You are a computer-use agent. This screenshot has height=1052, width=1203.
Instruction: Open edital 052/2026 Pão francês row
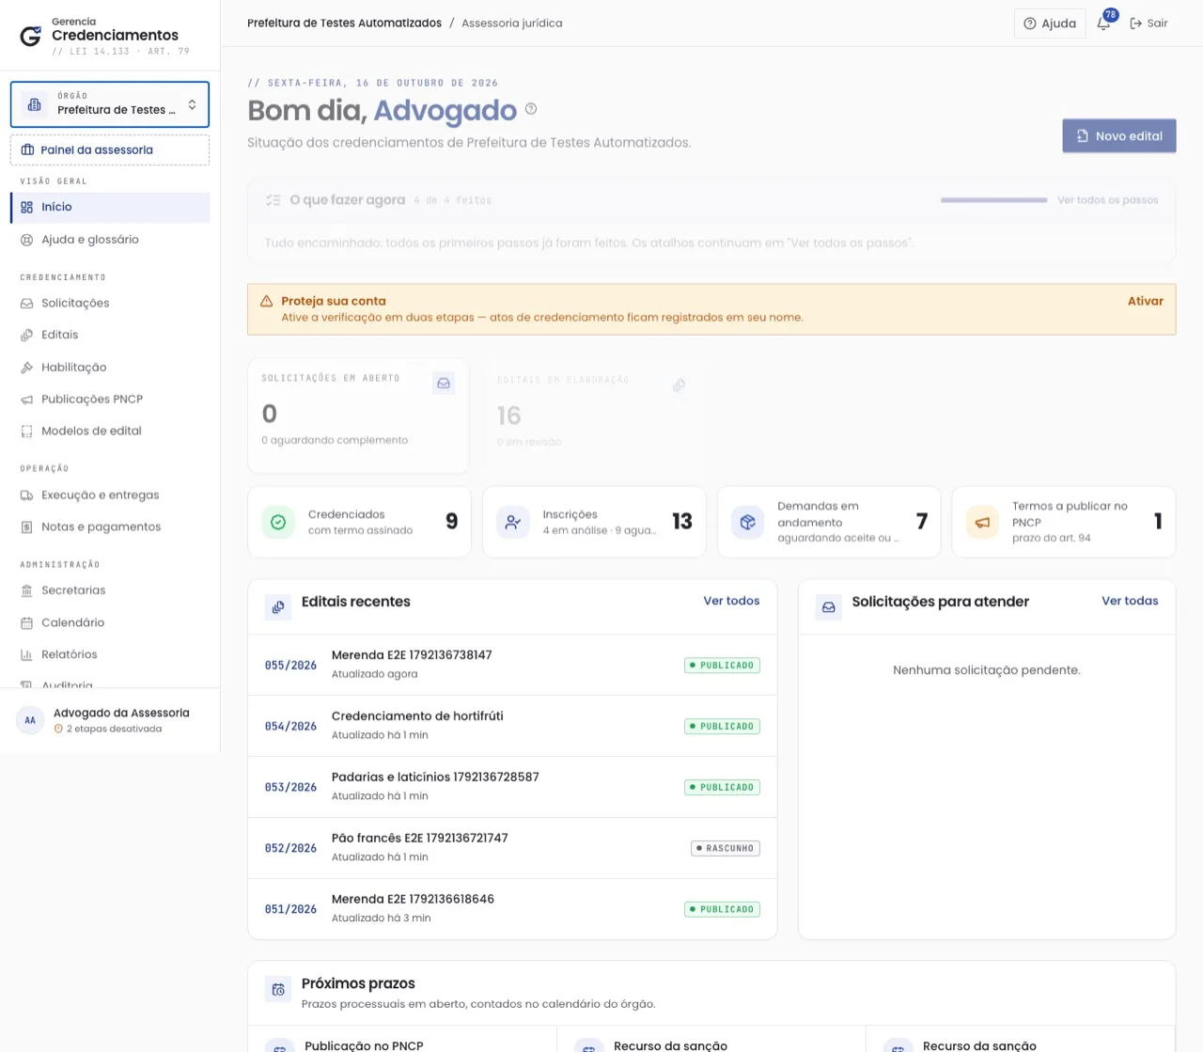point(512,848)
